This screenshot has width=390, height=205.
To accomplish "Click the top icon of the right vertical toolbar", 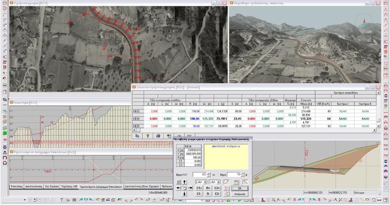I will coord(386,3).
